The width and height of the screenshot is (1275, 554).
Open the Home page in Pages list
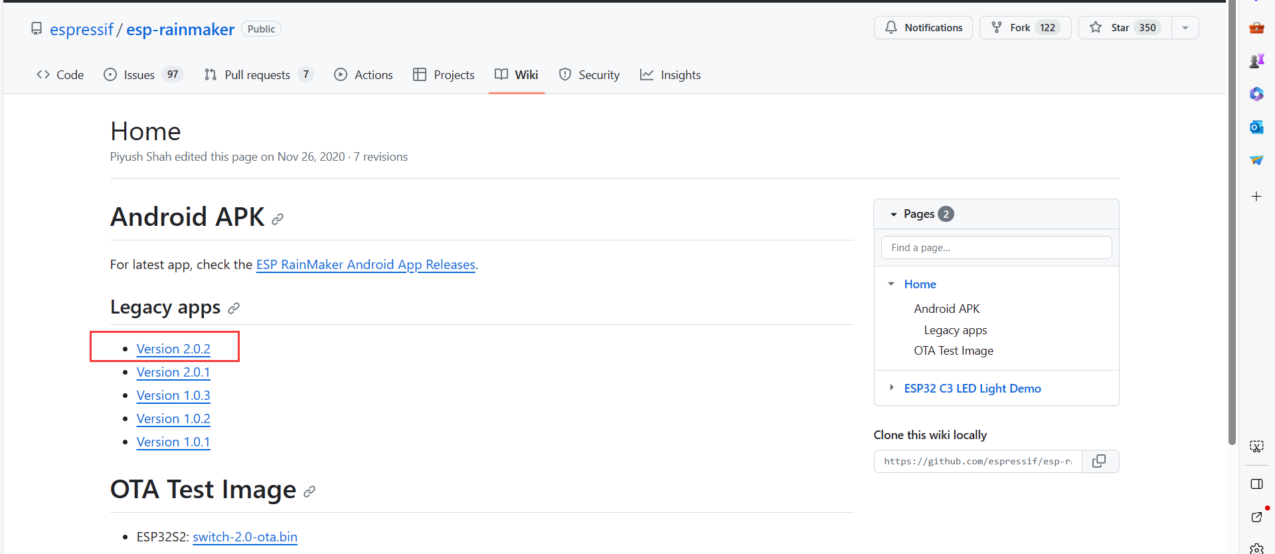(920, 284)
